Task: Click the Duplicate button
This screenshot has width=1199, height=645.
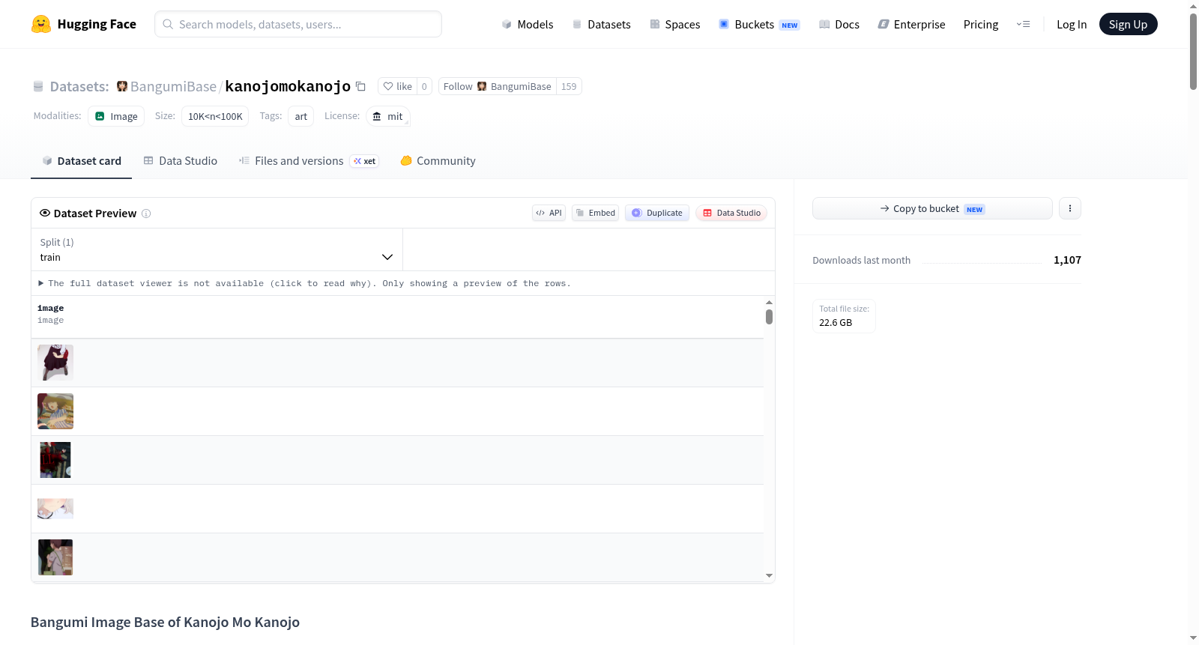Action: pyautogui.click(x=657, y=213)
